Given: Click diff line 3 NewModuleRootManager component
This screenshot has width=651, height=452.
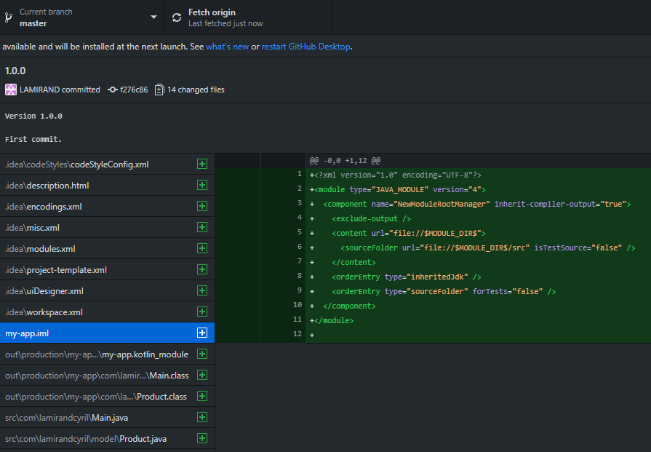Looking at the screenshot, I should pos(470,204).
